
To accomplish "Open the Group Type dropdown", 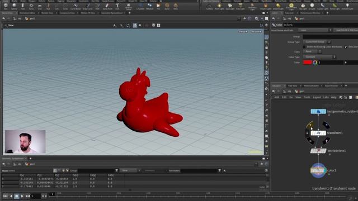I will tap(317, 42).
